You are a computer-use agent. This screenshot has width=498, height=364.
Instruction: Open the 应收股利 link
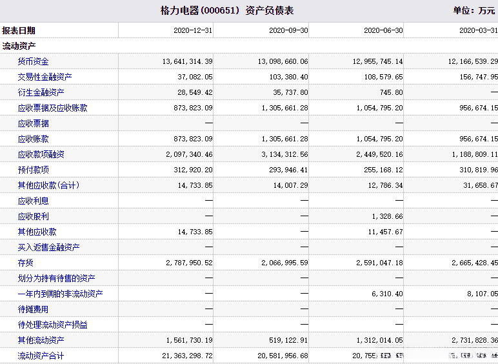33,217
